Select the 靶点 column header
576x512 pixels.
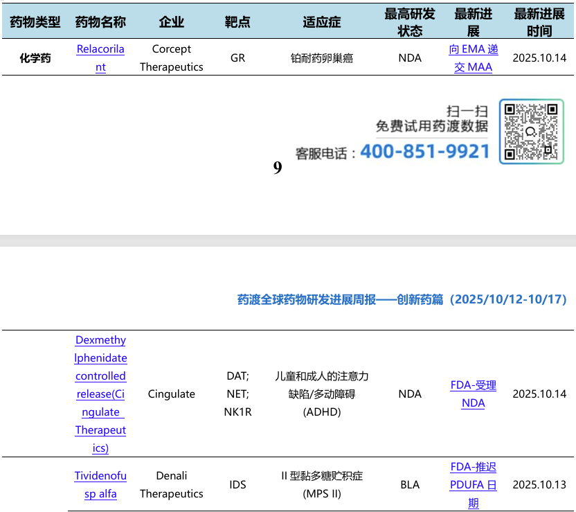(x=237, y=22)
